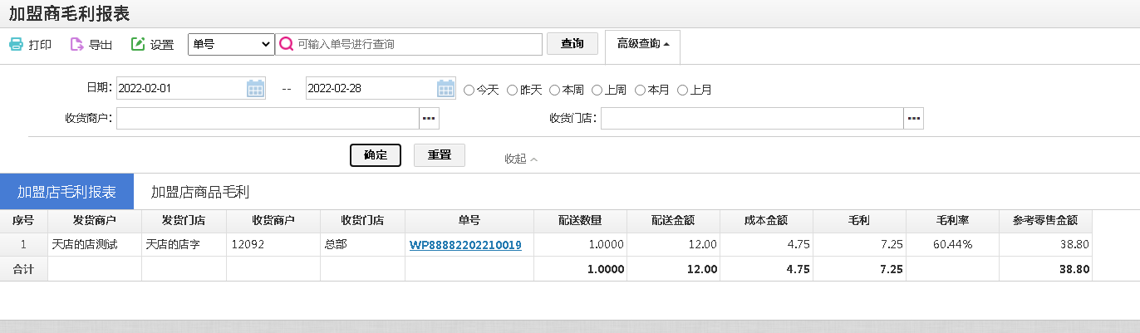Switch to 加盟店毛利报表 tab
The height and width of the screenshot is (333, 1140).
coord(66,192)
